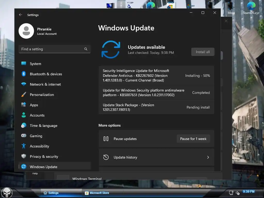
Task: Maximize the Settings window
Action: (203, 13)
